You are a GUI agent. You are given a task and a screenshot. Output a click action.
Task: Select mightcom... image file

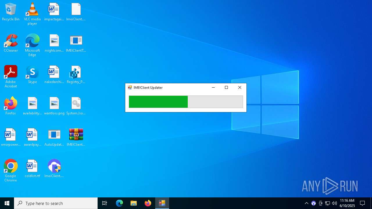click(54, 44)
